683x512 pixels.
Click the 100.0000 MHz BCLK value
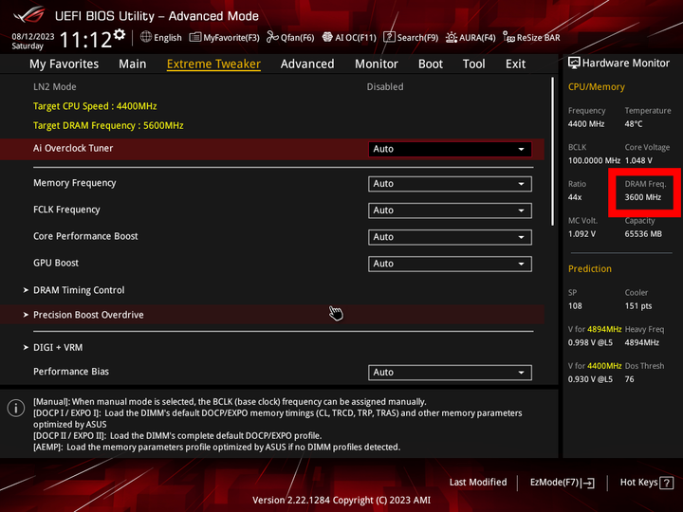pyautogui.click(x=594, y=160)
